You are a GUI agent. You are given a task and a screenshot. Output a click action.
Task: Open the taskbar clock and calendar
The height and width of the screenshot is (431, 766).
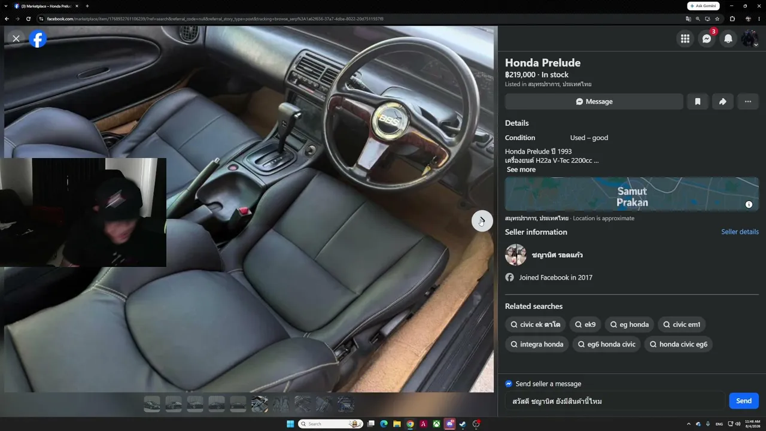point(752,424)
